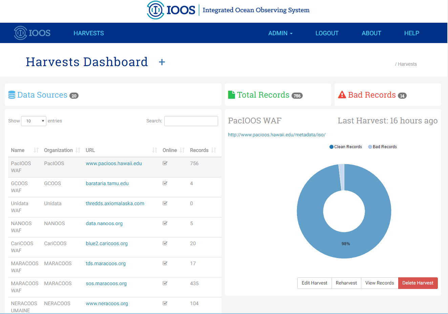The image size is (448, 314).
Task: Click the red Delete Harvest button
Action: click(418, 283)
